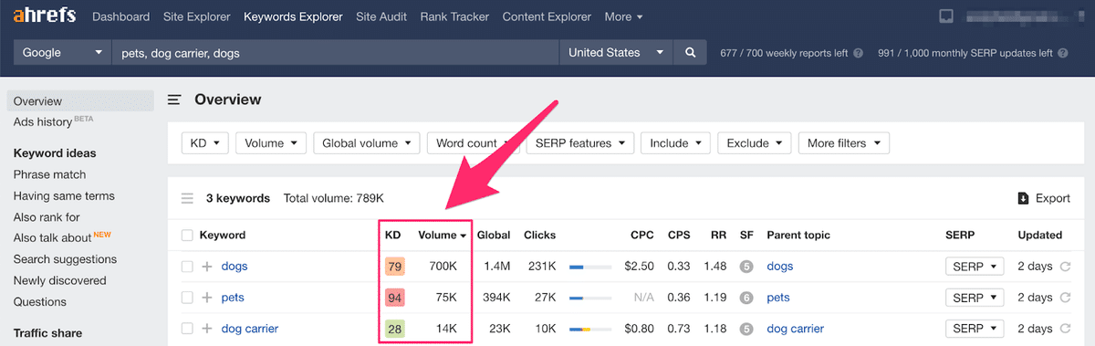Image resolution: width=1095 pixels, height=346 pixels.
Task: Check the dogs keyword checkbox
Action: tap(187, 267)
